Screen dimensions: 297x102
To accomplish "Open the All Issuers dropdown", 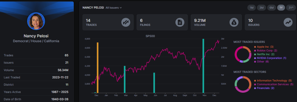I will [x=114, y=8].
